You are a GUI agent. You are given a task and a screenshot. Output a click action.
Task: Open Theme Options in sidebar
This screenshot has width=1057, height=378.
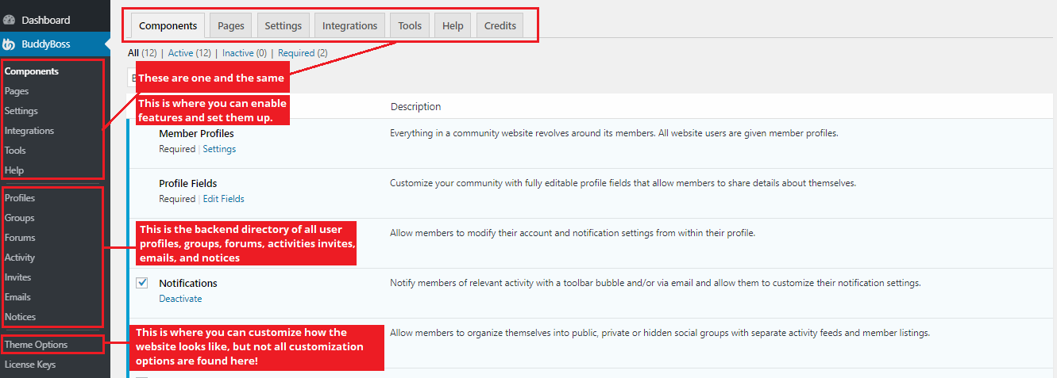(x=37, y=345)
